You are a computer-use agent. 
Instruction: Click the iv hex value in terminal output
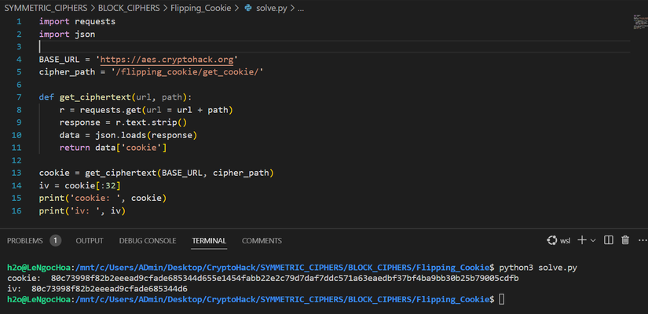(109, 289)
